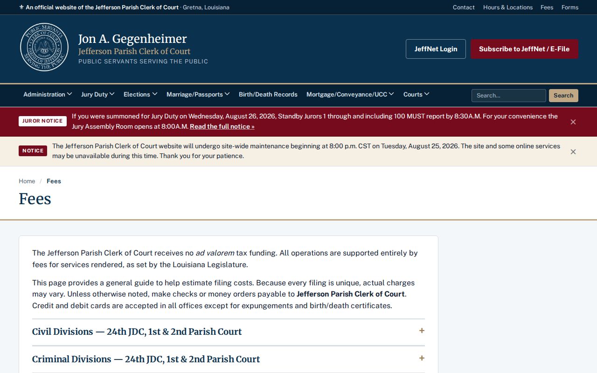The height and width of the screenshot is (373, 597).
Task: Click Subscribe to JeffNet / E-File button
Action: 524,49
